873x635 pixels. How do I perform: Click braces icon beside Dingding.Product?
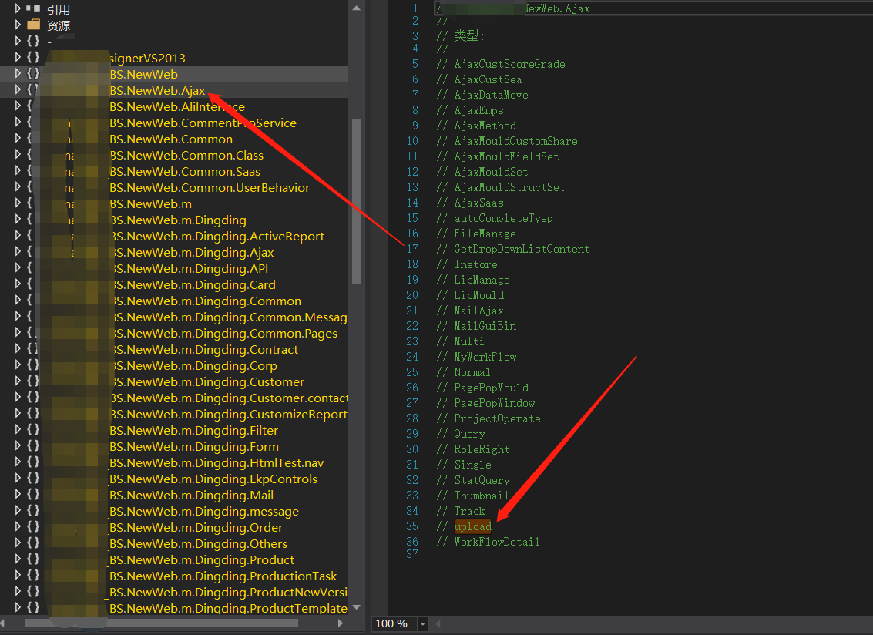pos(33,559)
